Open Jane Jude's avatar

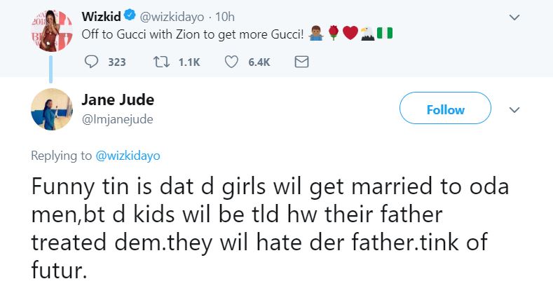tap(52, 109)
